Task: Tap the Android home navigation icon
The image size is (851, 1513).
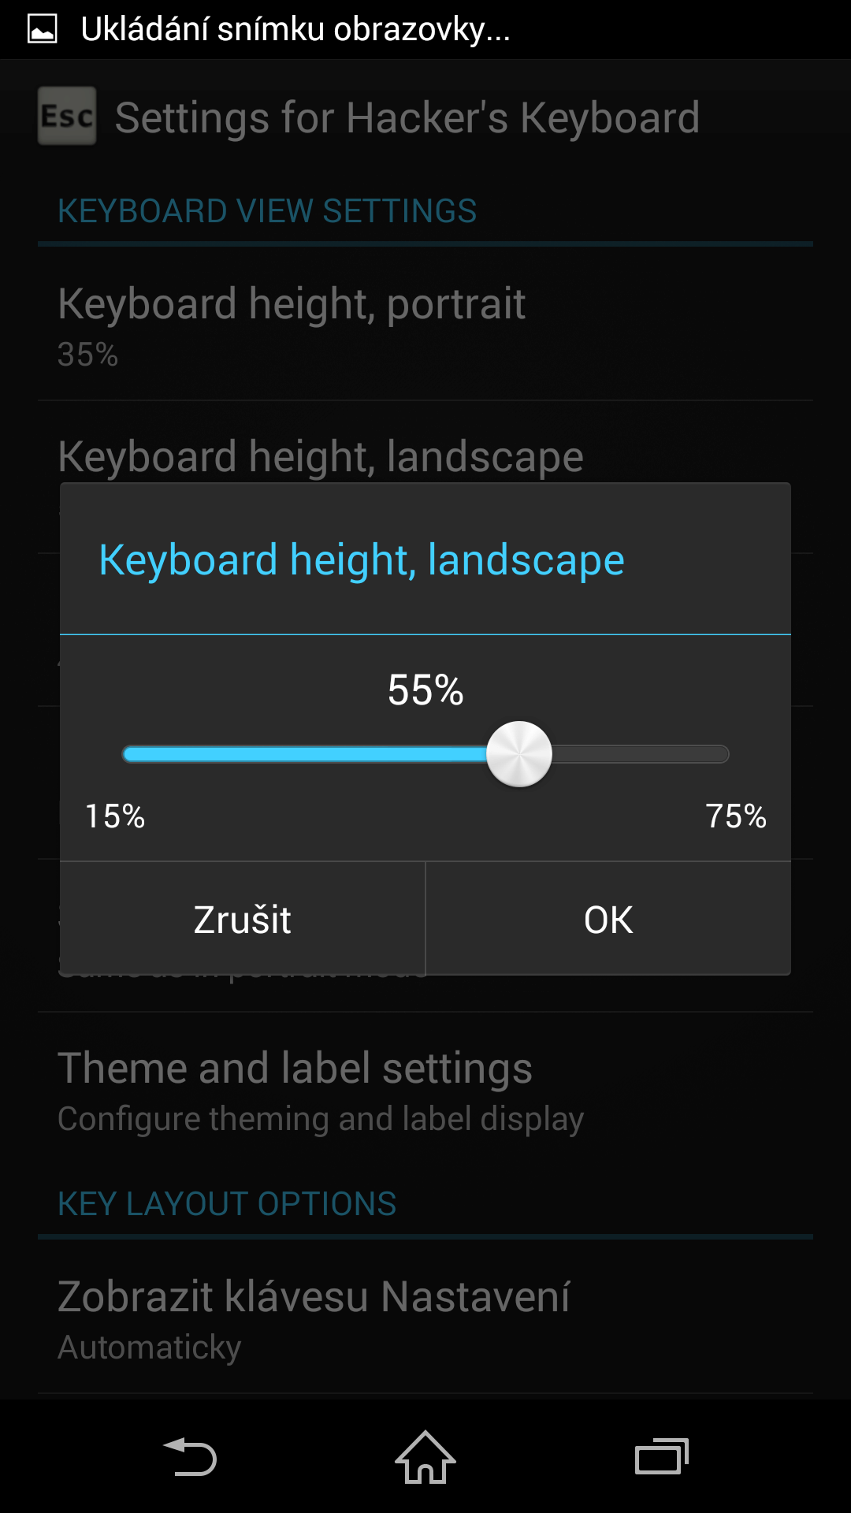Action: pos(425,1456)
